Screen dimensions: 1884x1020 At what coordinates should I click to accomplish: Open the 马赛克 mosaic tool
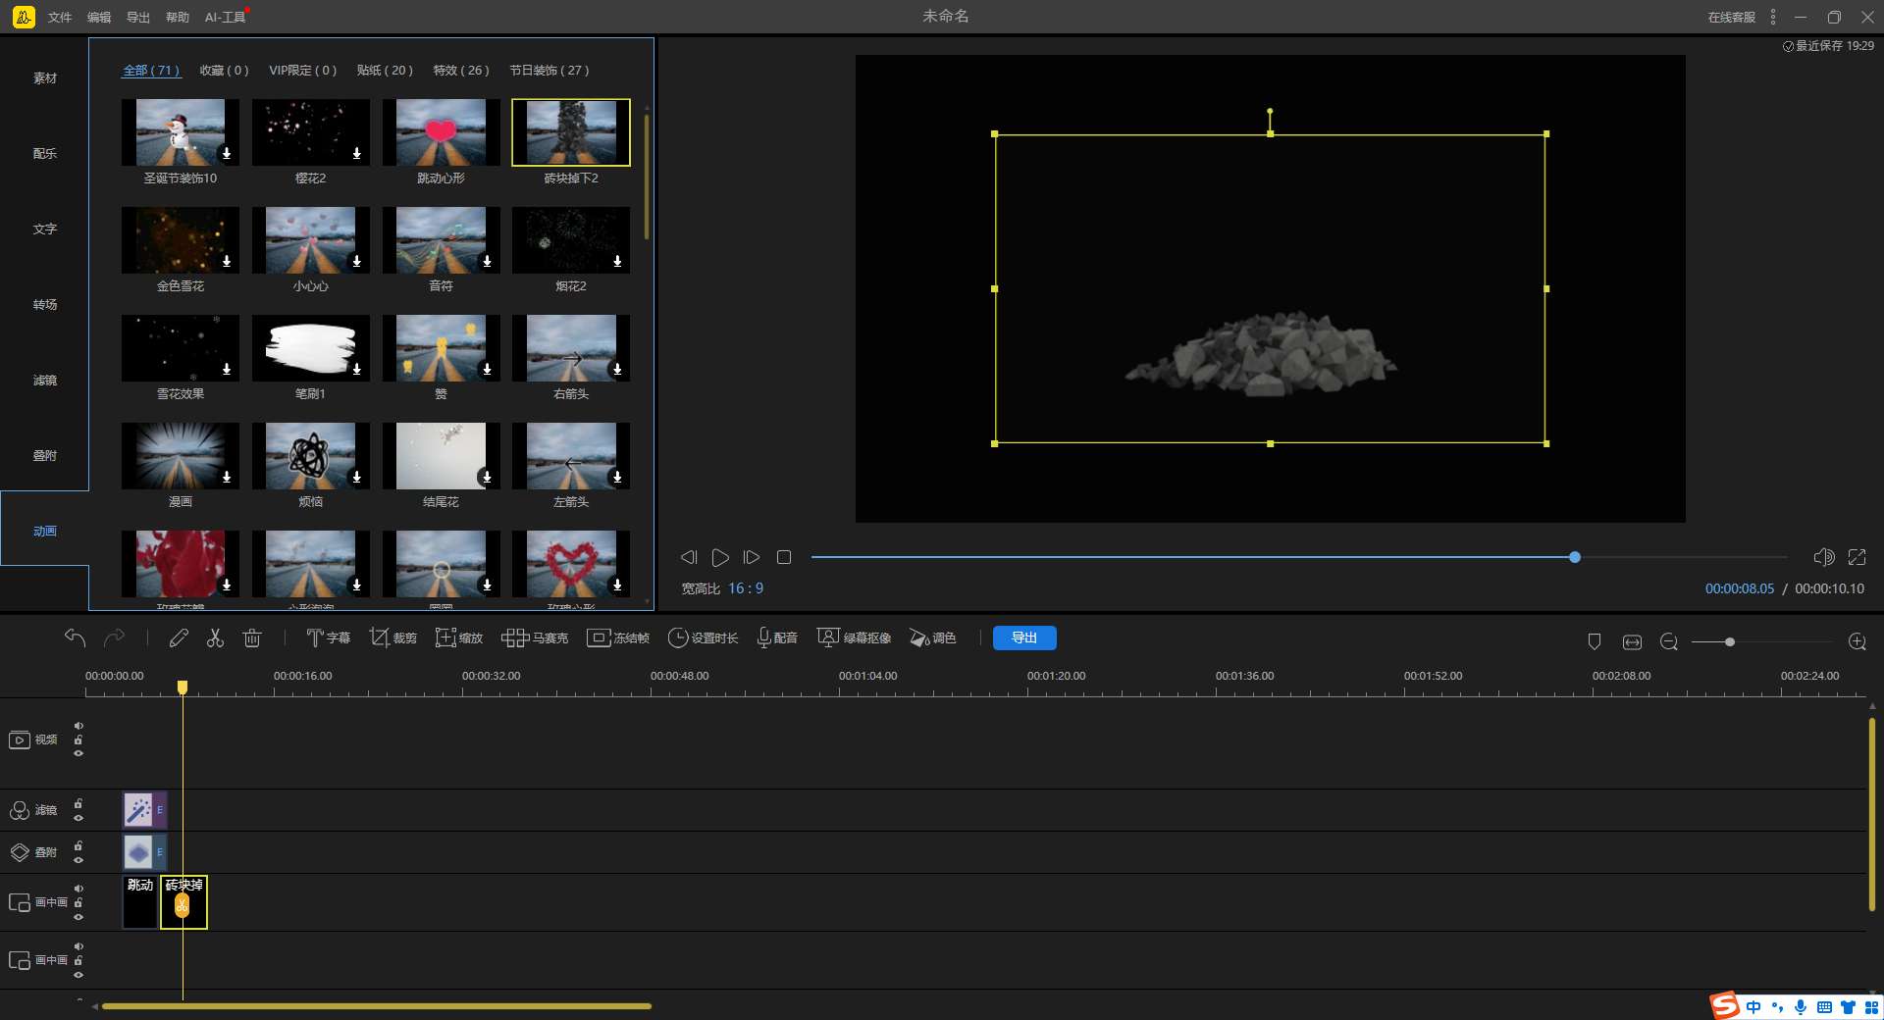[x=535, y=638]
